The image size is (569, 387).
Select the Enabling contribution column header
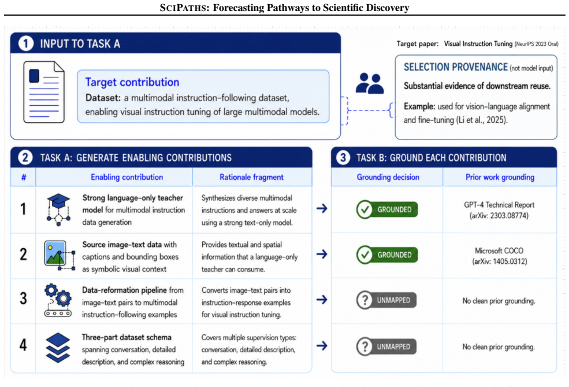point(127,178)
